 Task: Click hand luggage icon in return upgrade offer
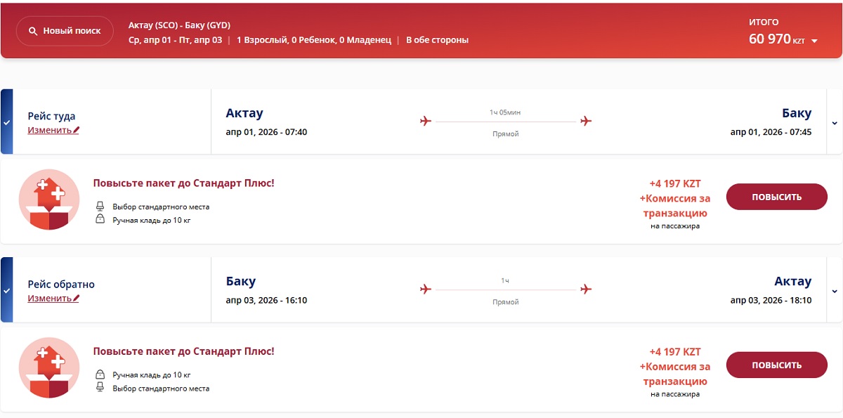[x=100, y=374]
